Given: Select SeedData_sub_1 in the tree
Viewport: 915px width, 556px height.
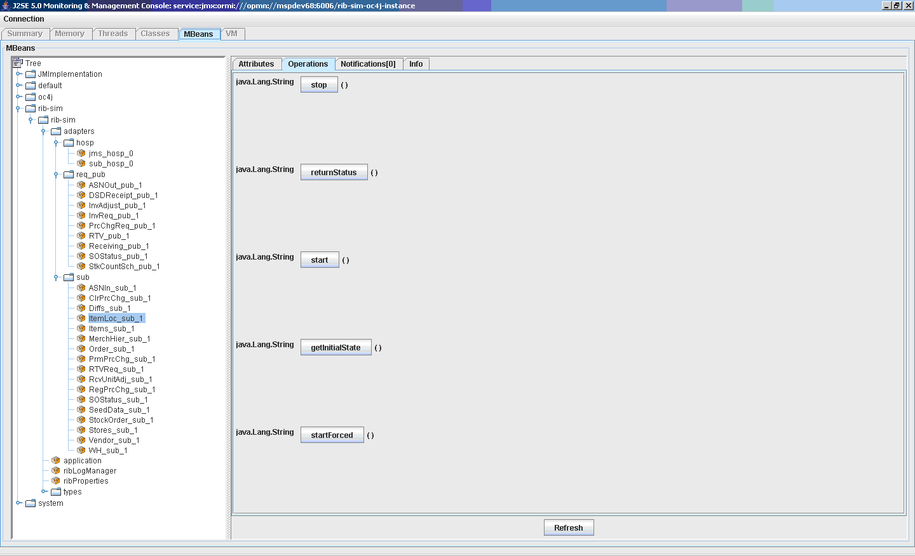Looking at the screenshot, I should pos(119,410).
